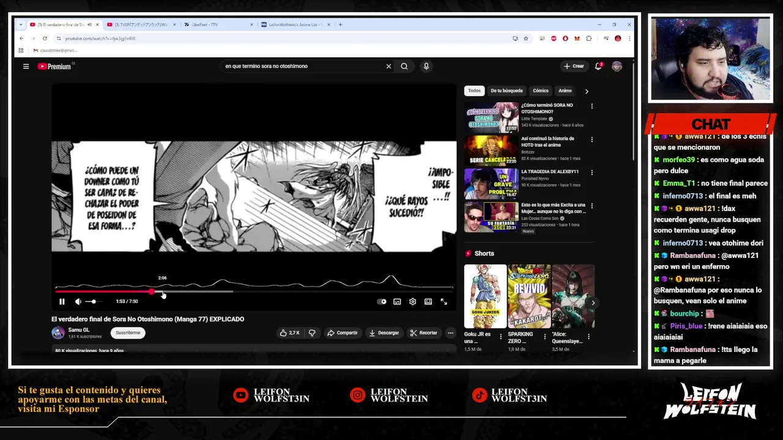This screenshot has height=440, width=783.
Task: Open the Samu GL channel name link
Action: 79,330
